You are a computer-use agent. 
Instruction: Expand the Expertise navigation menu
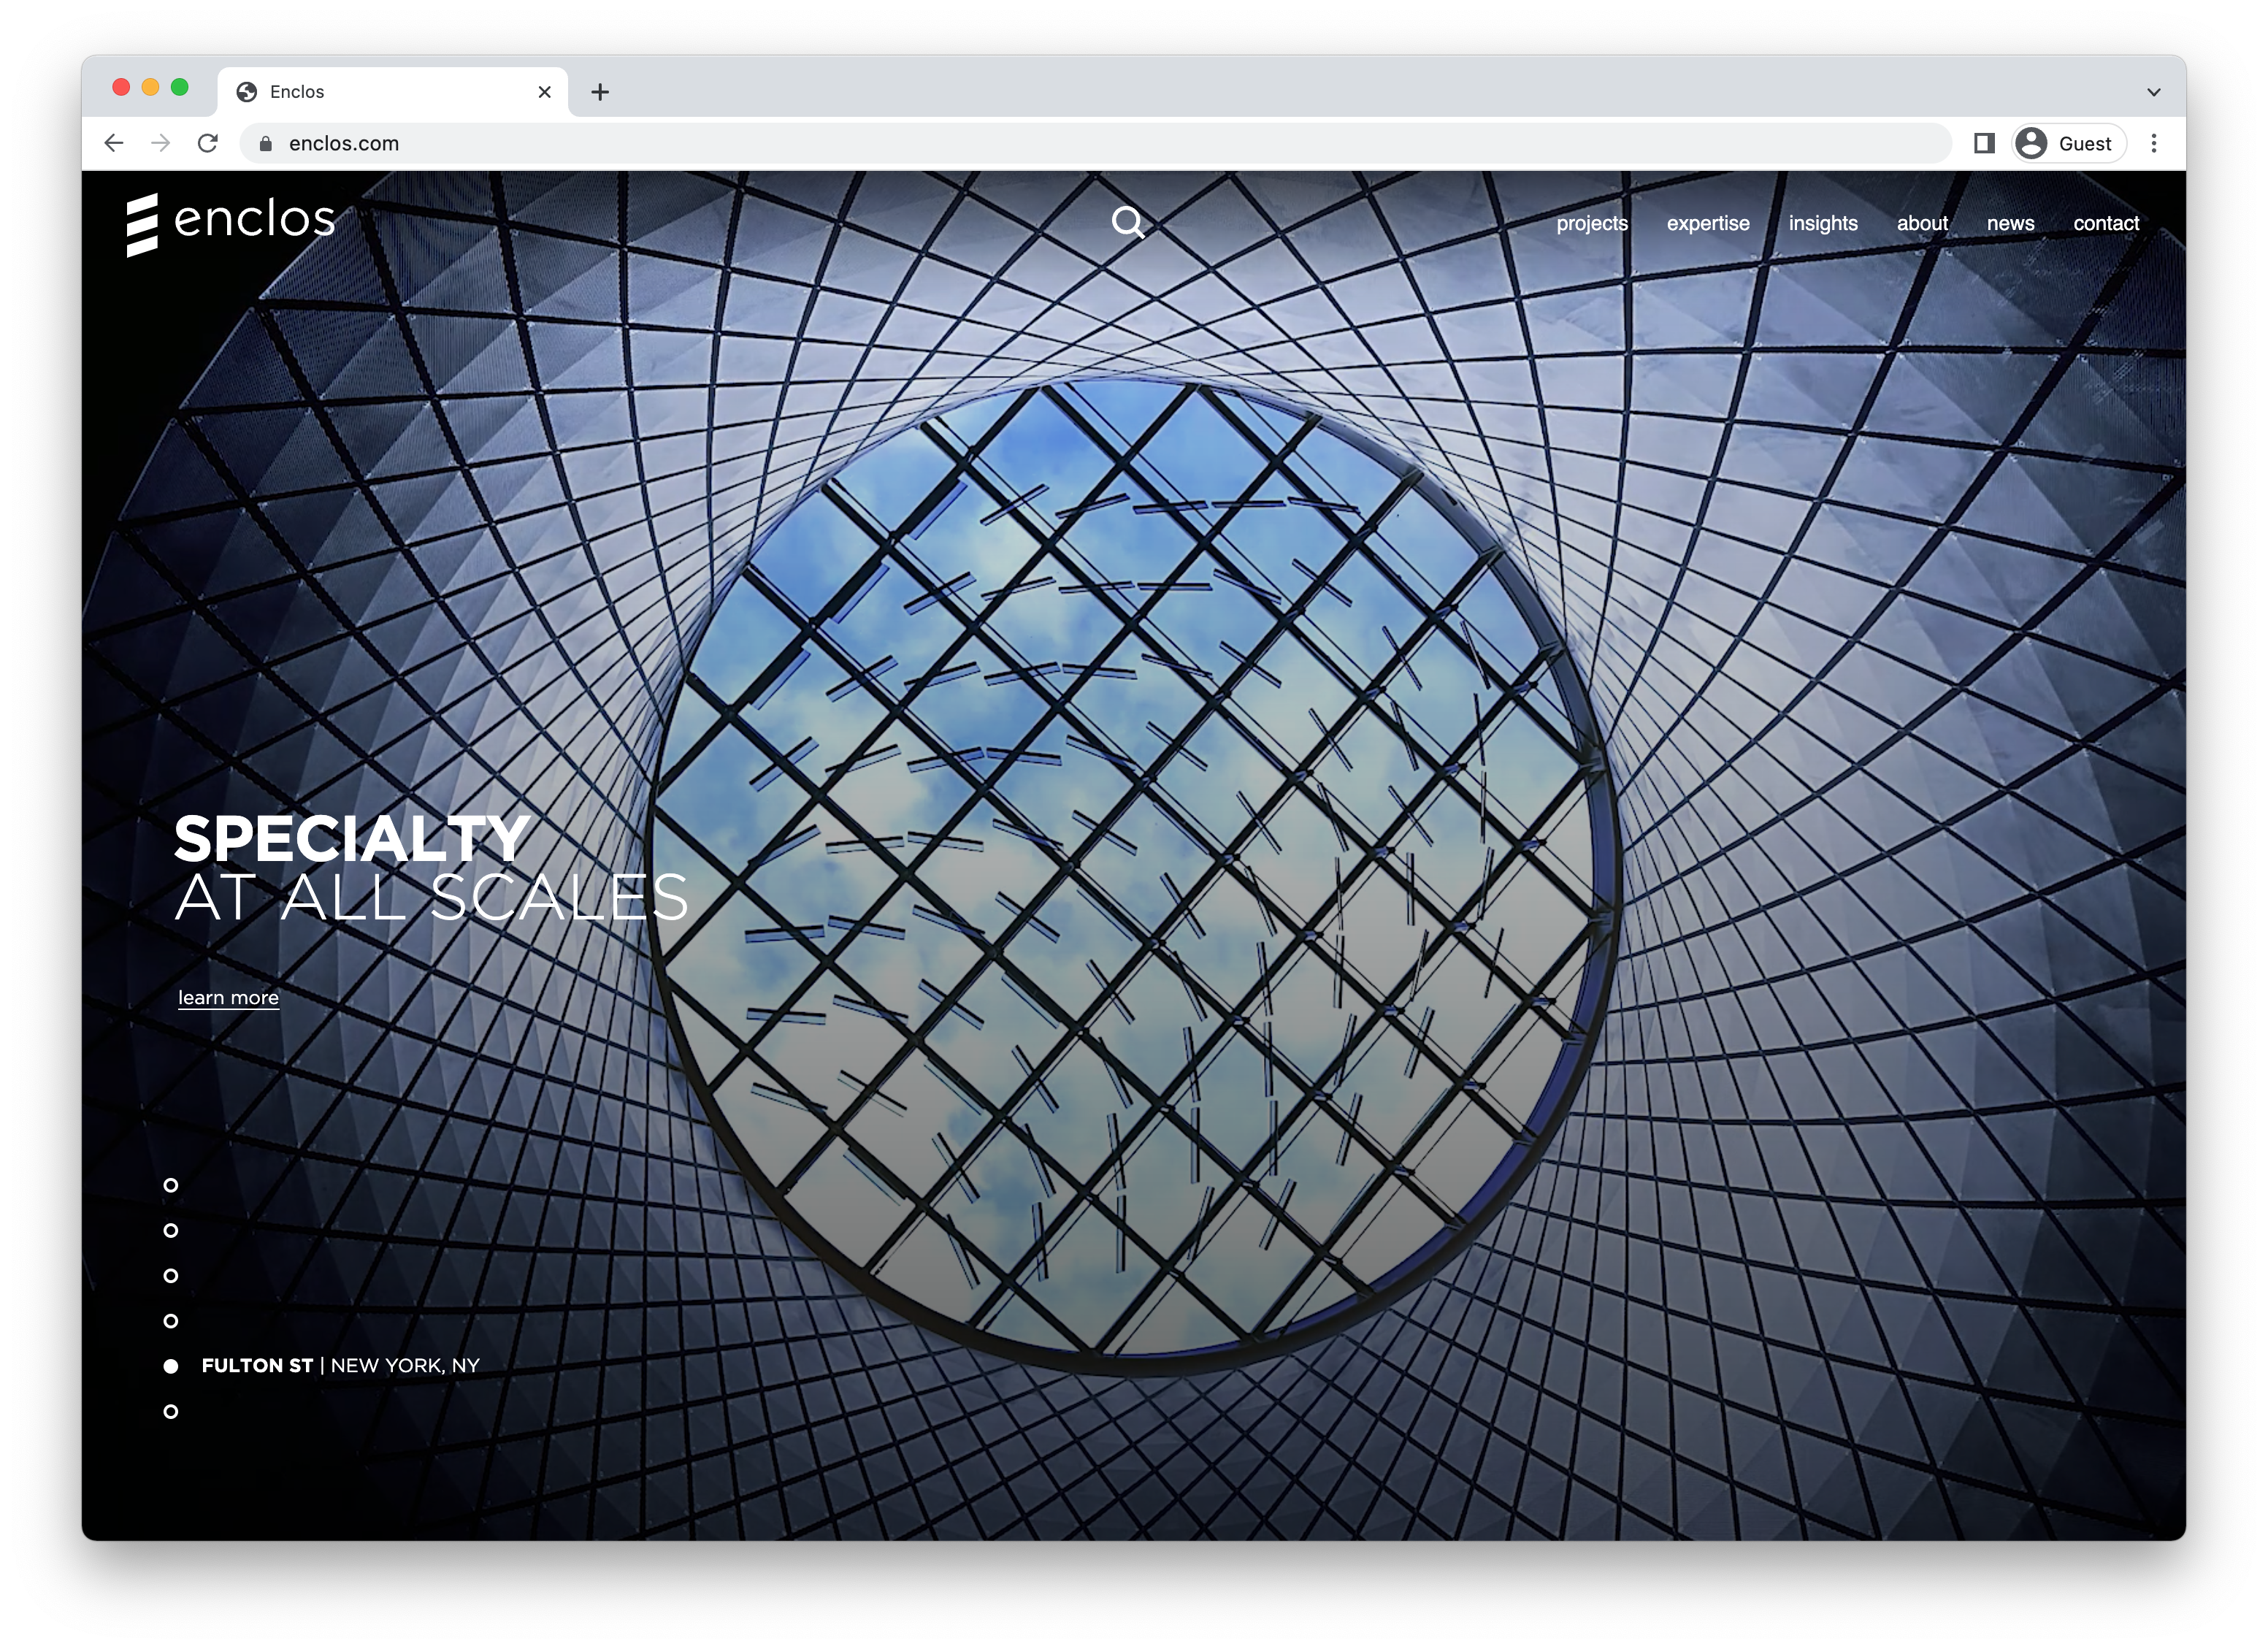pyautogui.click(x=1706, y=222)
